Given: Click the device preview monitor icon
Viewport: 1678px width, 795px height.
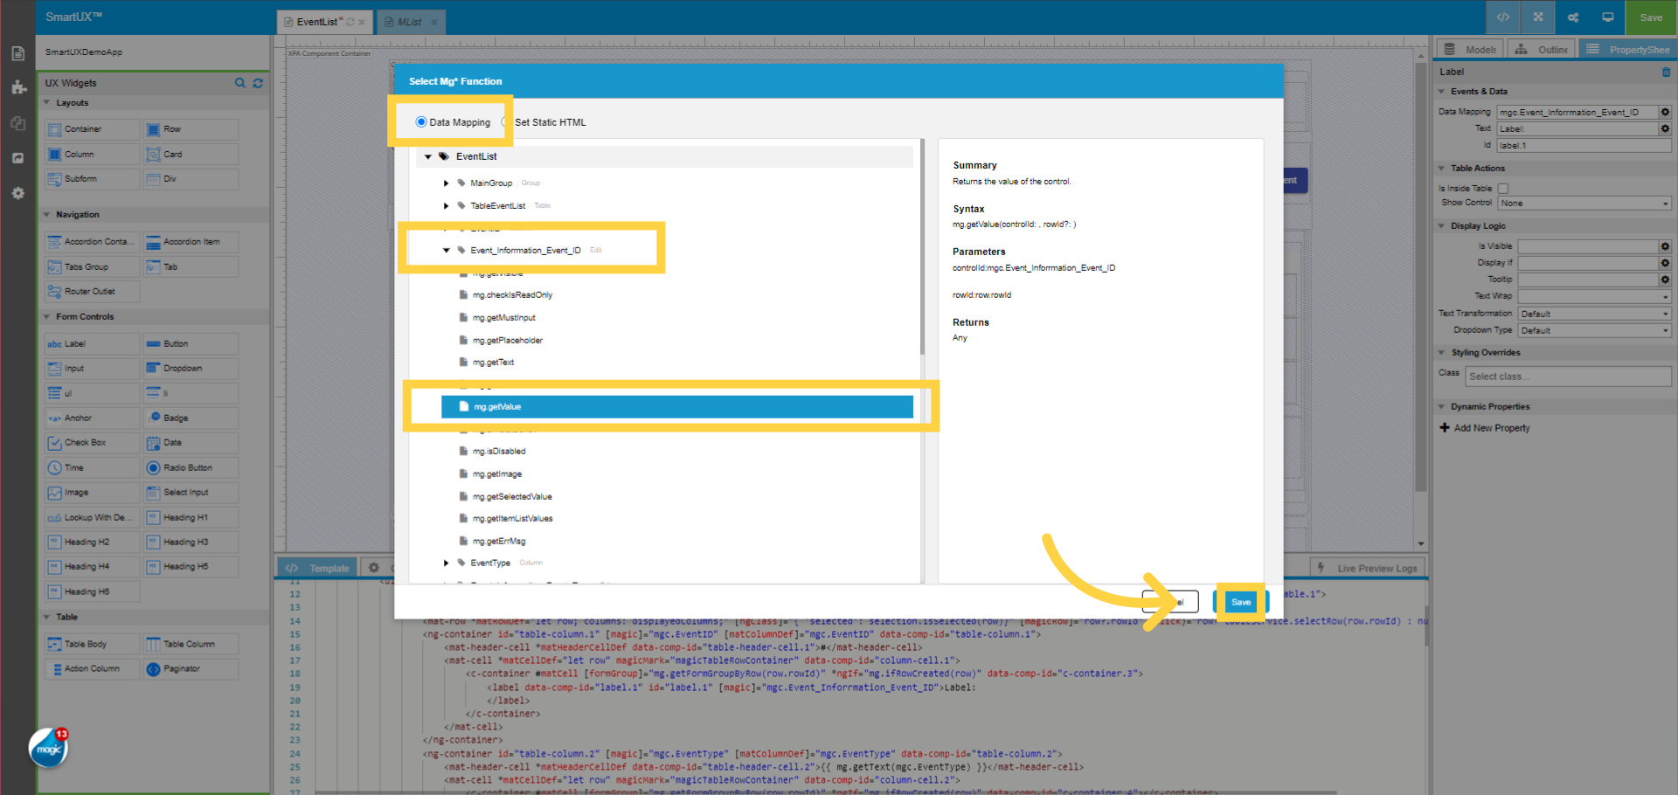Looking at the screenshot, I should click(x=1607, y=17).
